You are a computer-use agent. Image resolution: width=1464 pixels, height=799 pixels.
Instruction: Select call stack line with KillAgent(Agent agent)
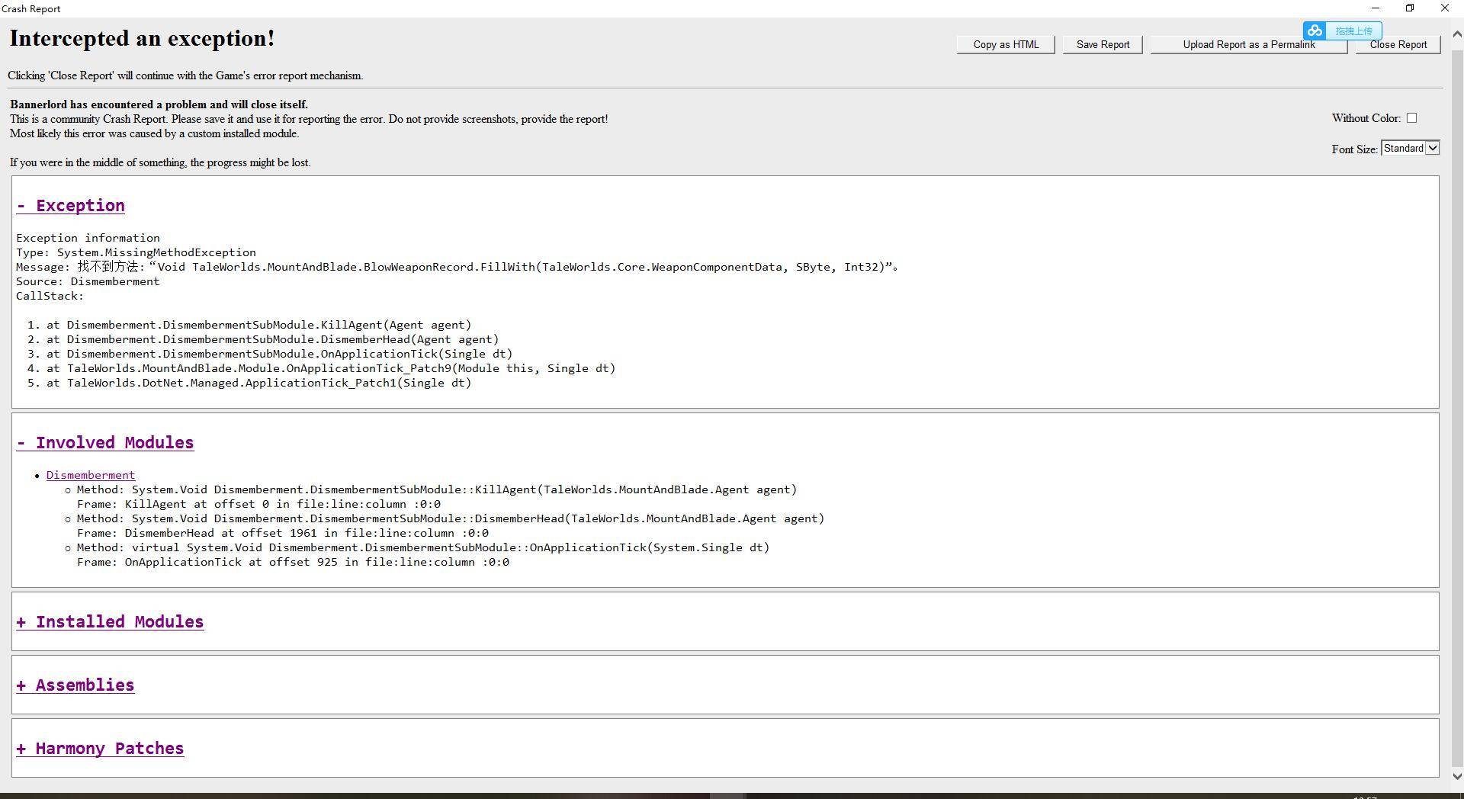pos(259,325)
